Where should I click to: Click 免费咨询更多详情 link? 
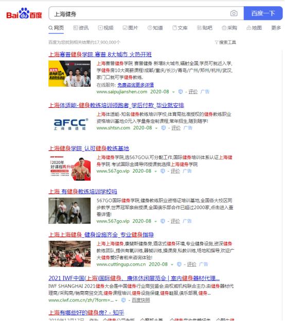[x=135, y=85]
